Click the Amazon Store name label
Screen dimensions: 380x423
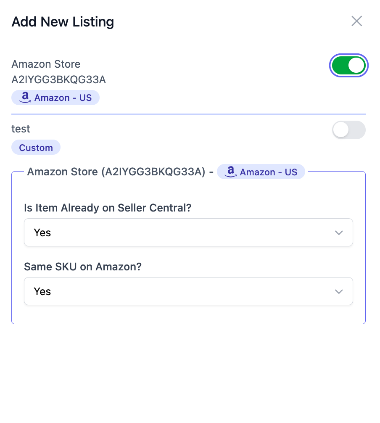(46, 64)
